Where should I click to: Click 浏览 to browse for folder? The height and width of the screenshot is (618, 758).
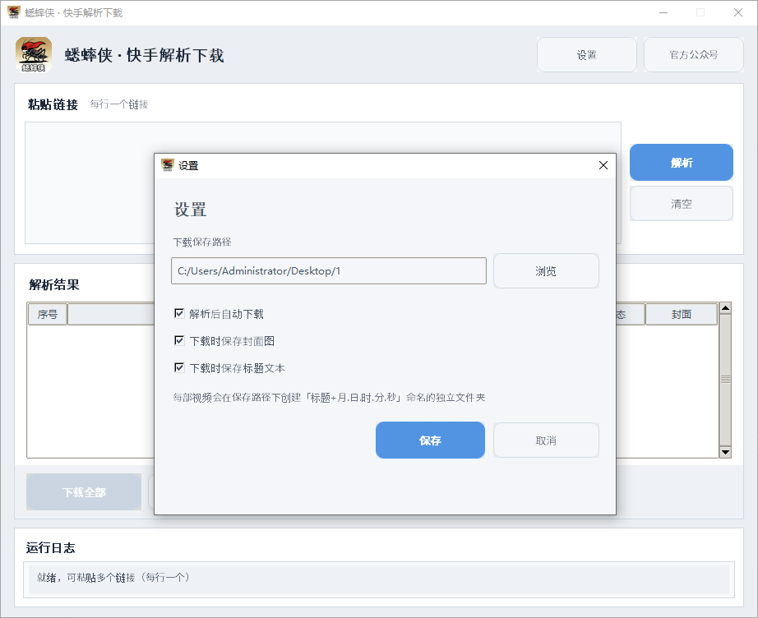546,271
